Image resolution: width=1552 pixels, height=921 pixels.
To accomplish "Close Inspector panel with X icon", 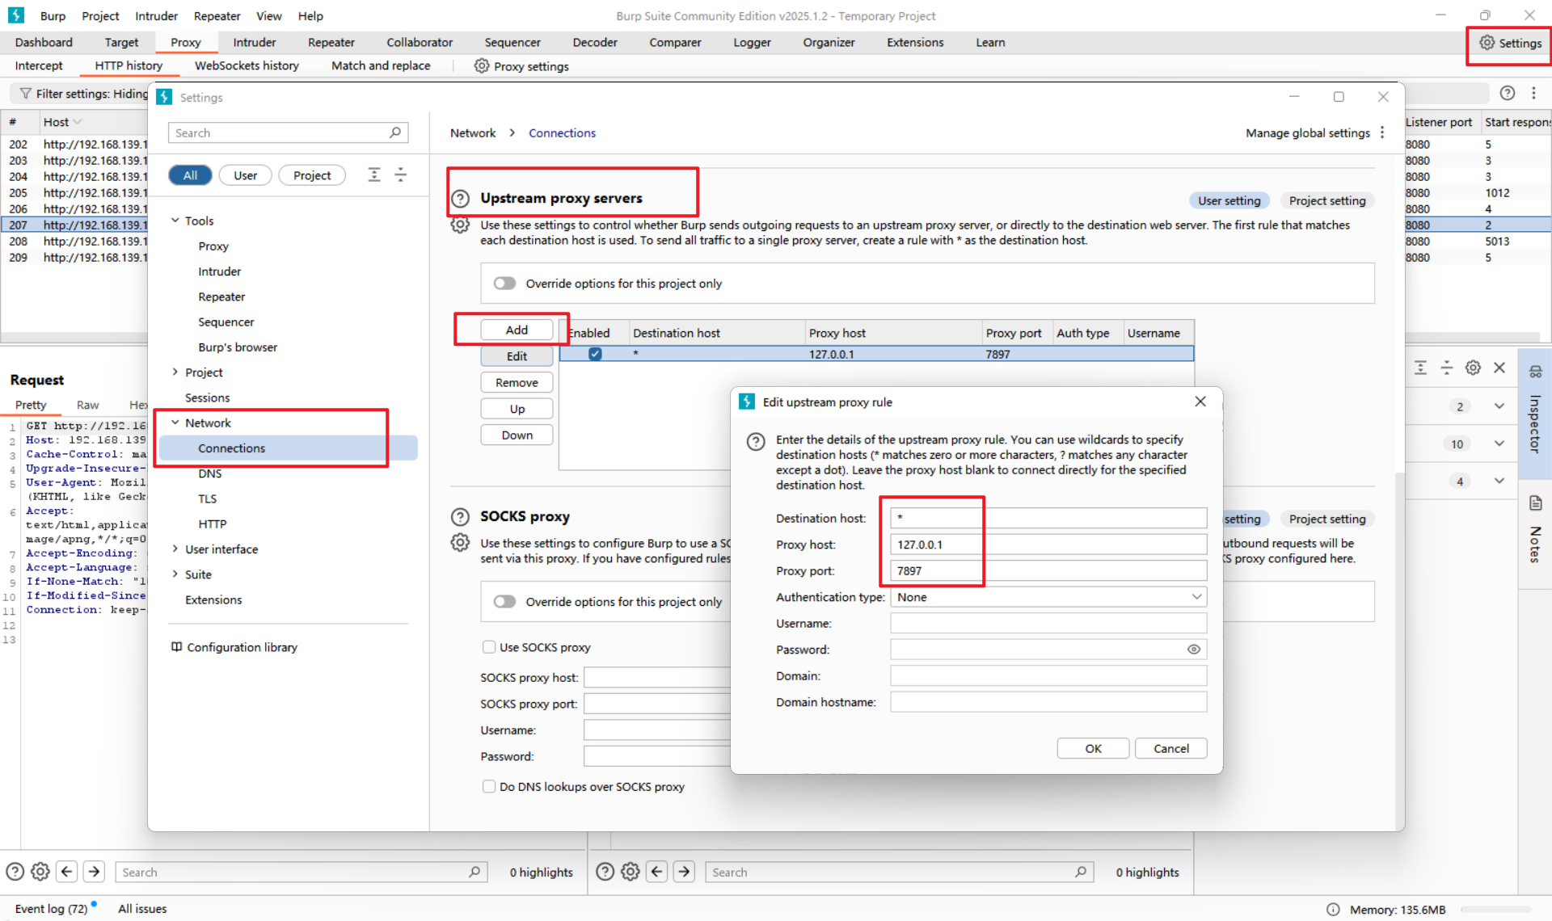I will tap(1499, 368).
